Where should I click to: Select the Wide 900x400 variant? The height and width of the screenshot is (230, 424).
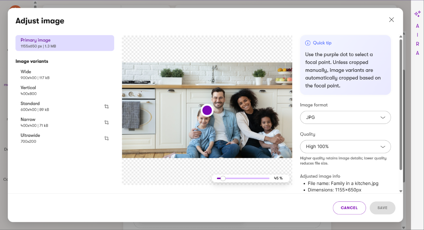coord(35,74)
